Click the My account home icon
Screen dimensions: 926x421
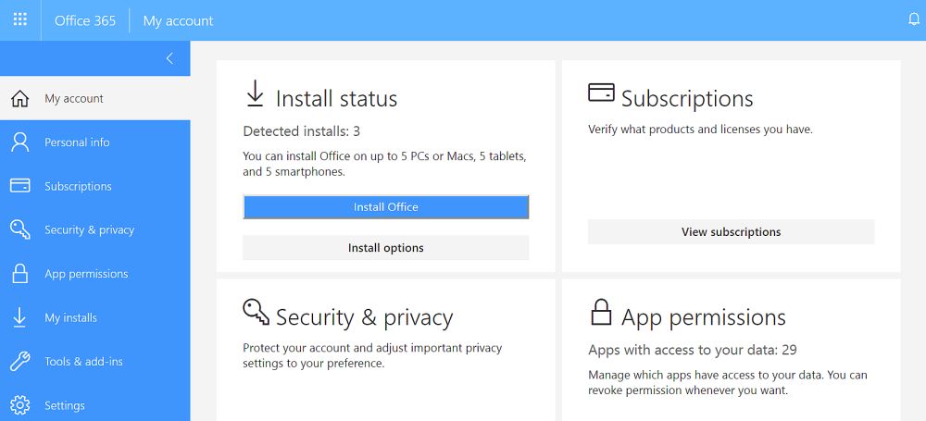point(19,99)
